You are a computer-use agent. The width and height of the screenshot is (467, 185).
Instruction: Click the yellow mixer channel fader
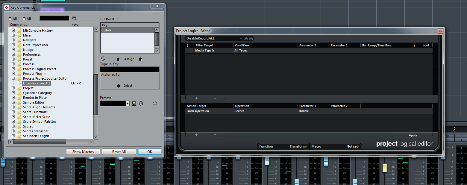[x=385, y=168]
